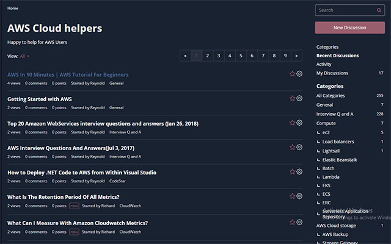Bookmark 'Getting Started with AWS' star
Viewport: 391px width, 244px height.
[x=292, y=98]
